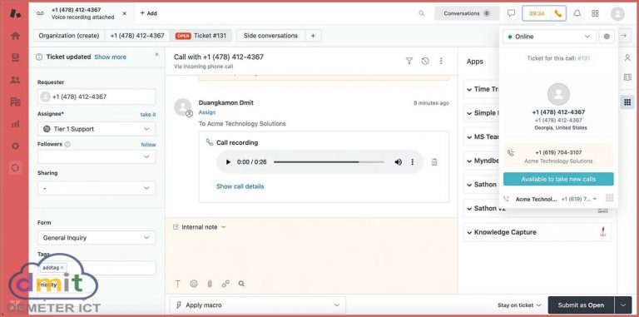Click the Assign link under Duangkamon Dmit
The height and width of the screenshot is (317, 639).
(x=207, y=112)
